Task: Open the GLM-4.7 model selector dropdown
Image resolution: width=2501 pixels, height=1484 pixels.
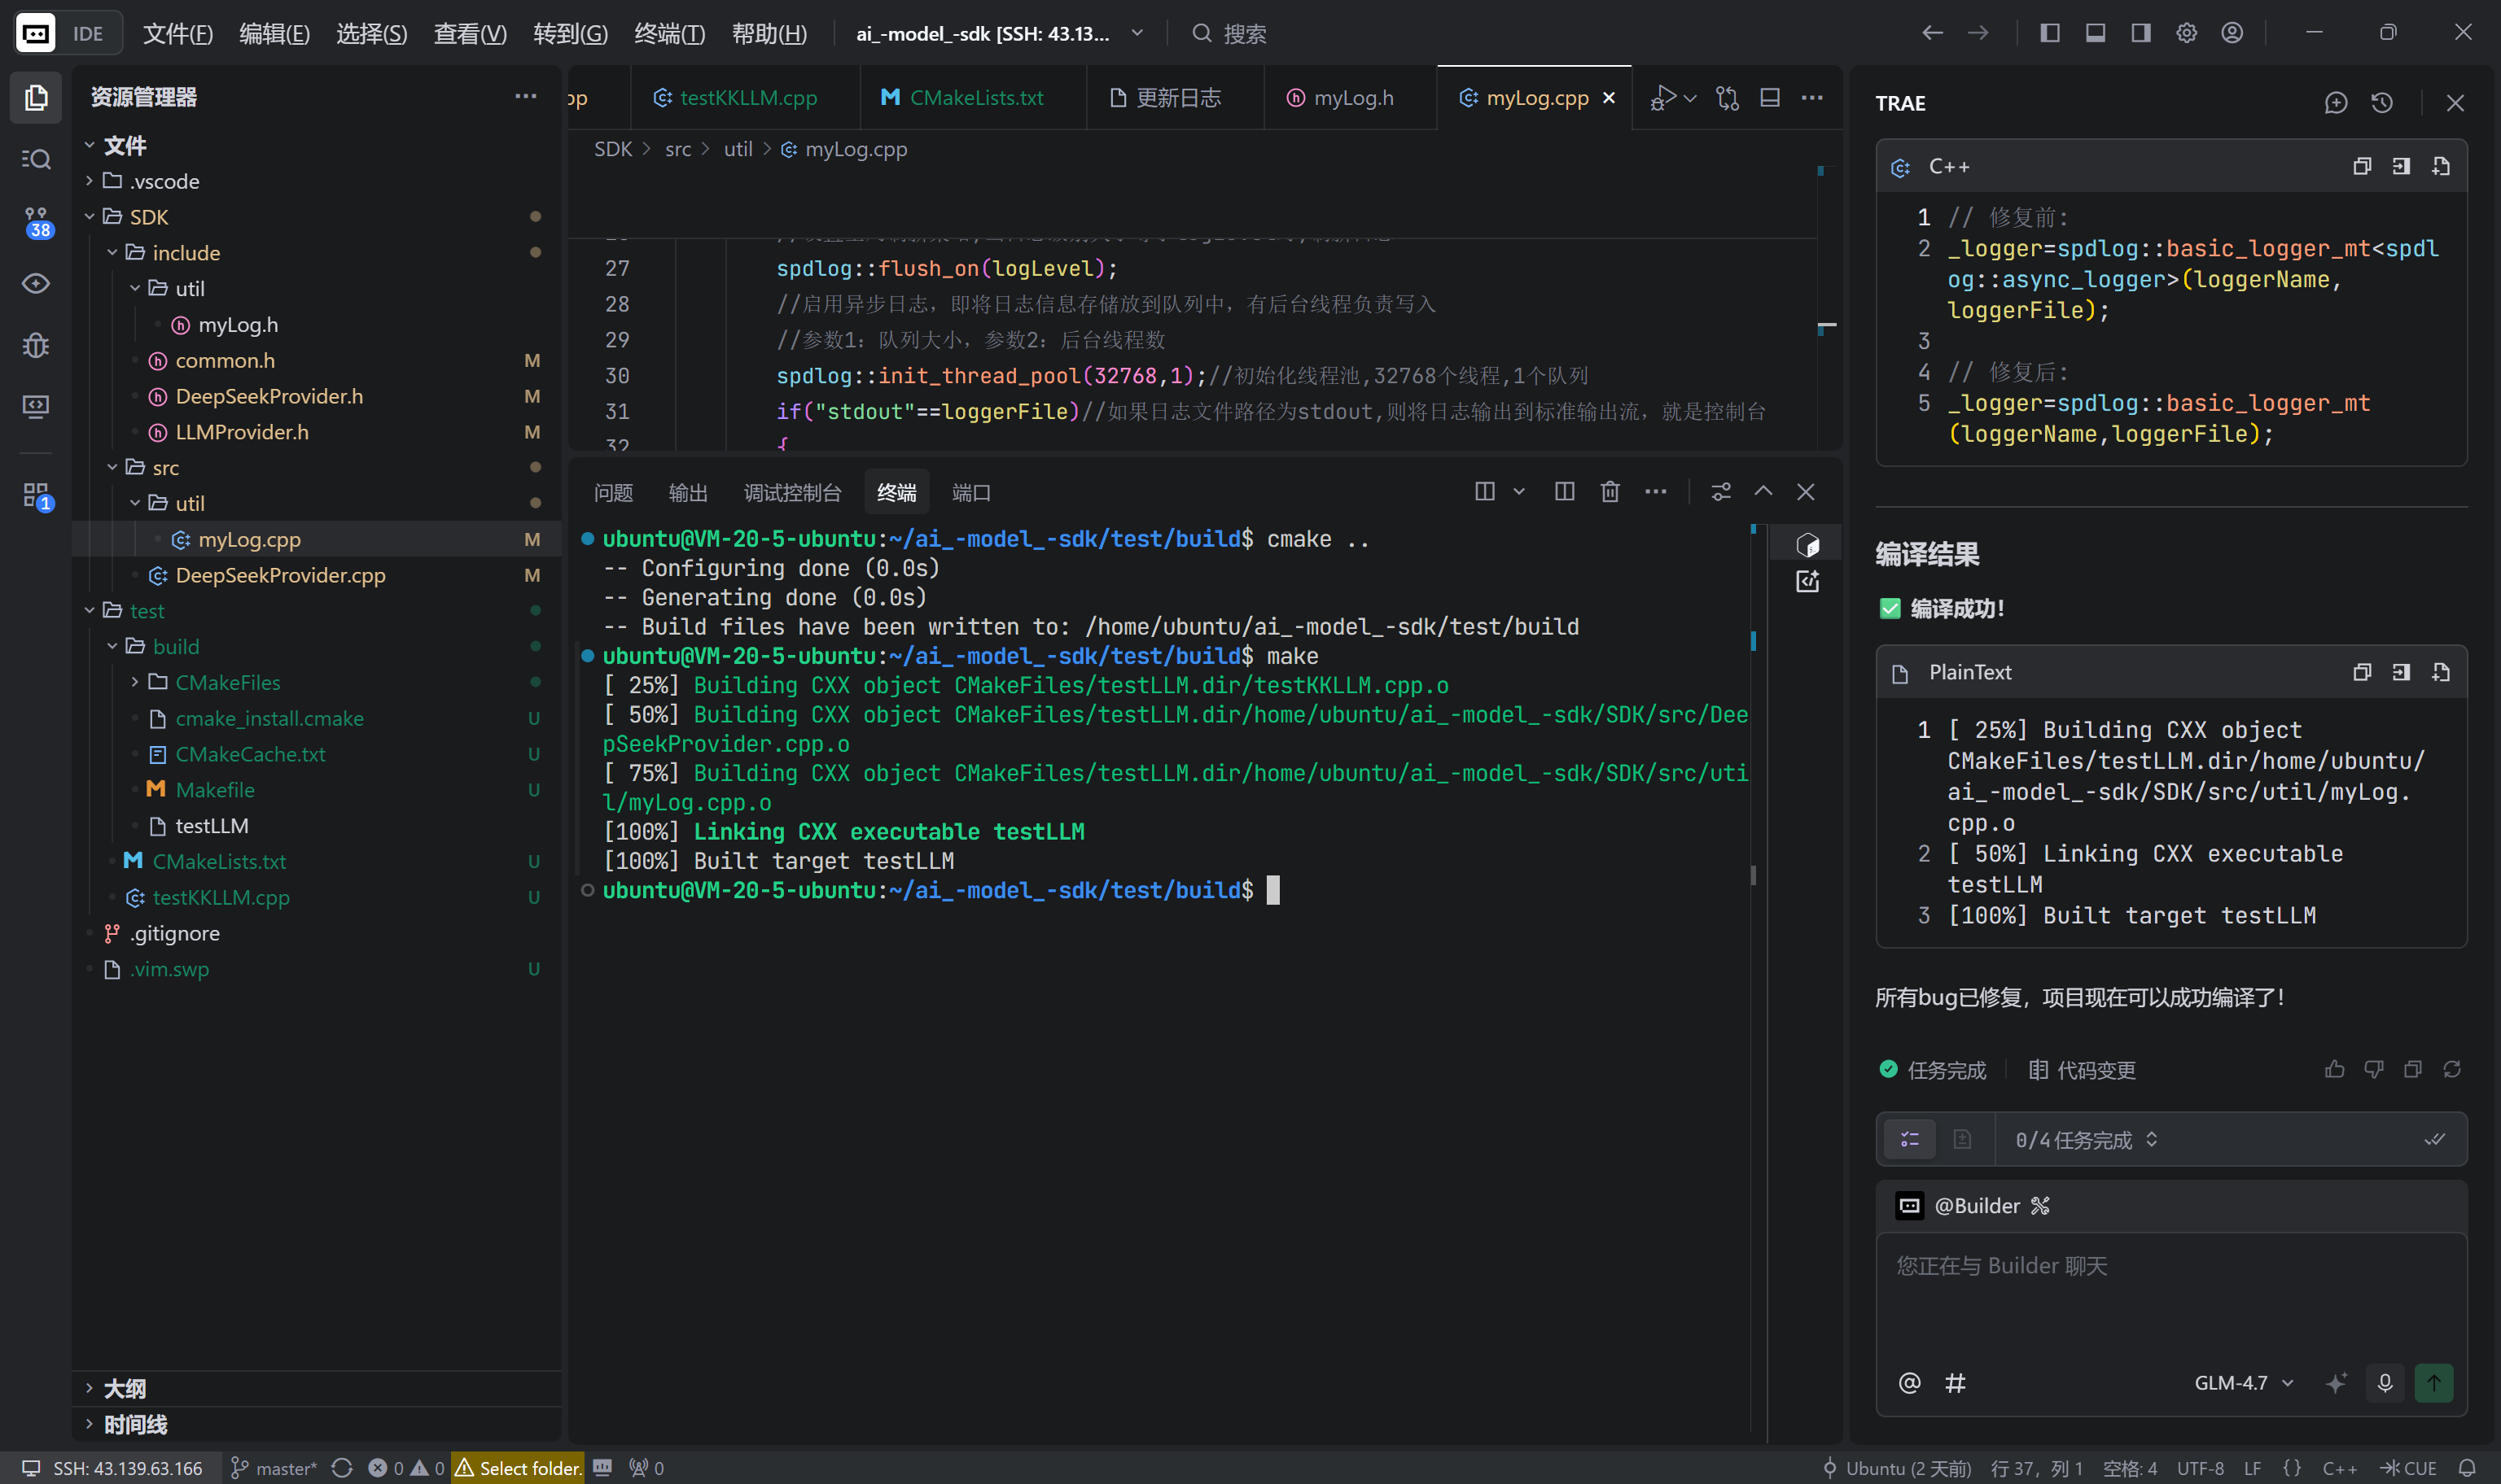Action: (x=2242, y=1382)
